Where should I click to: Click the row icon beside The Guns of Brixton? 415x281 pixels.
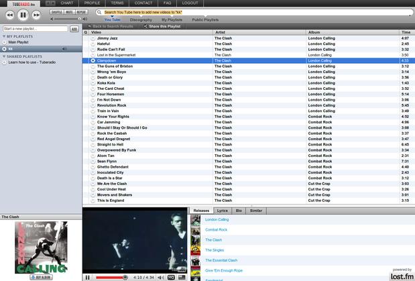click(93, 66)
